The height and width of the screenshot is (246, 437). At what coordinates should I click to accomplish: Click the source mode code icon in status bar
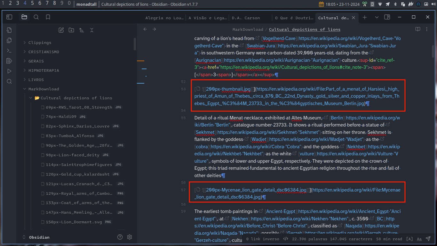coord(286,239)
